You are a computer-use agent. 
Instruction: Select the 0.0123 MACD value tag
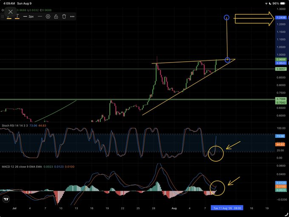[x=280, y=183]
